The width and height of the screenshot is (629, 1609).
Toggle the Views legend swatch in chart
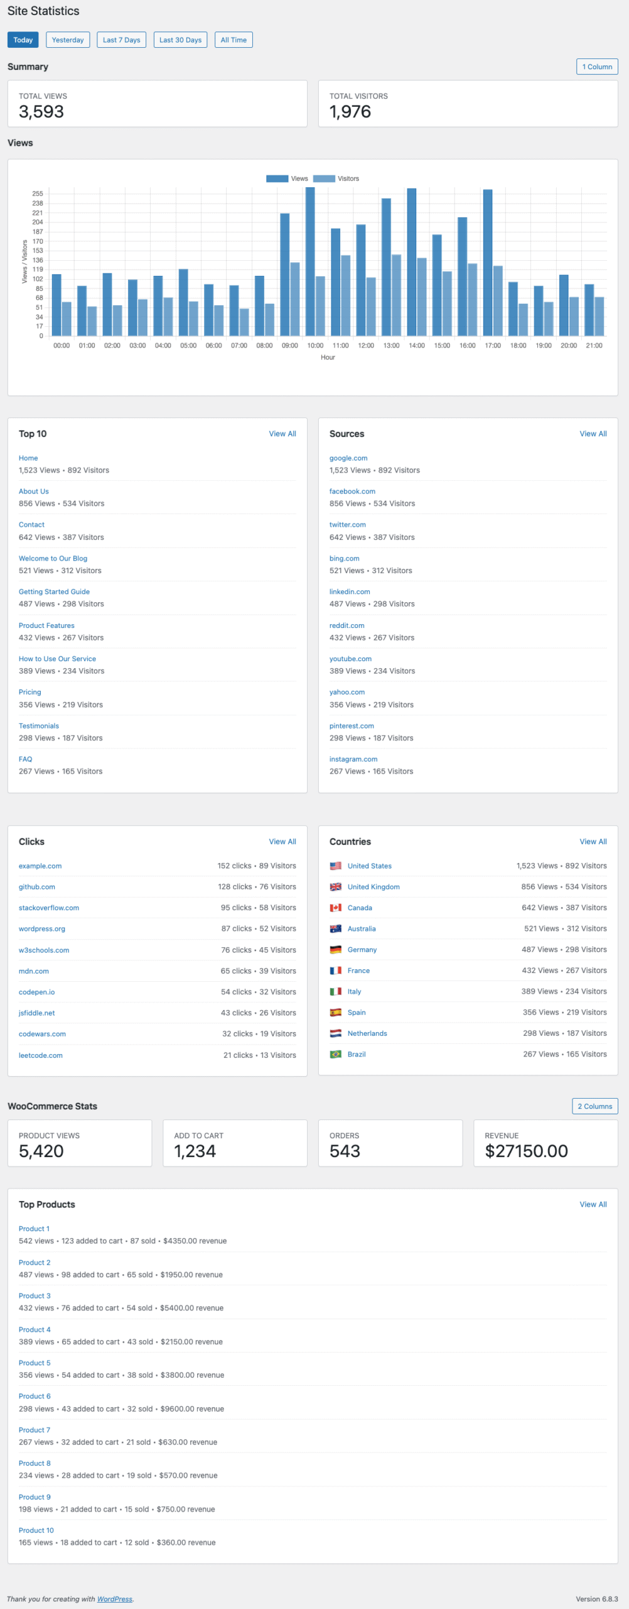[x=277, y=178]
